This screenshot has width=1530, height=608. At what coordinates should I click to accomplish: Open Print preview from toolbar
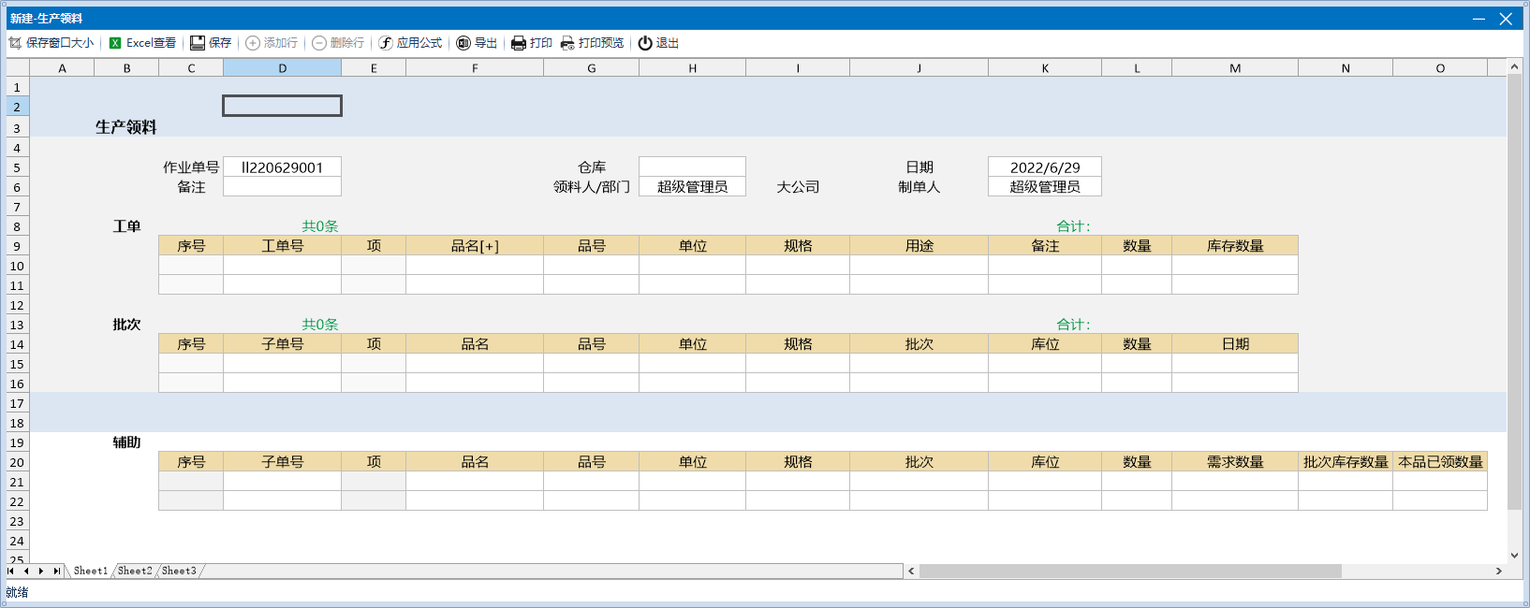coord(567,43)
